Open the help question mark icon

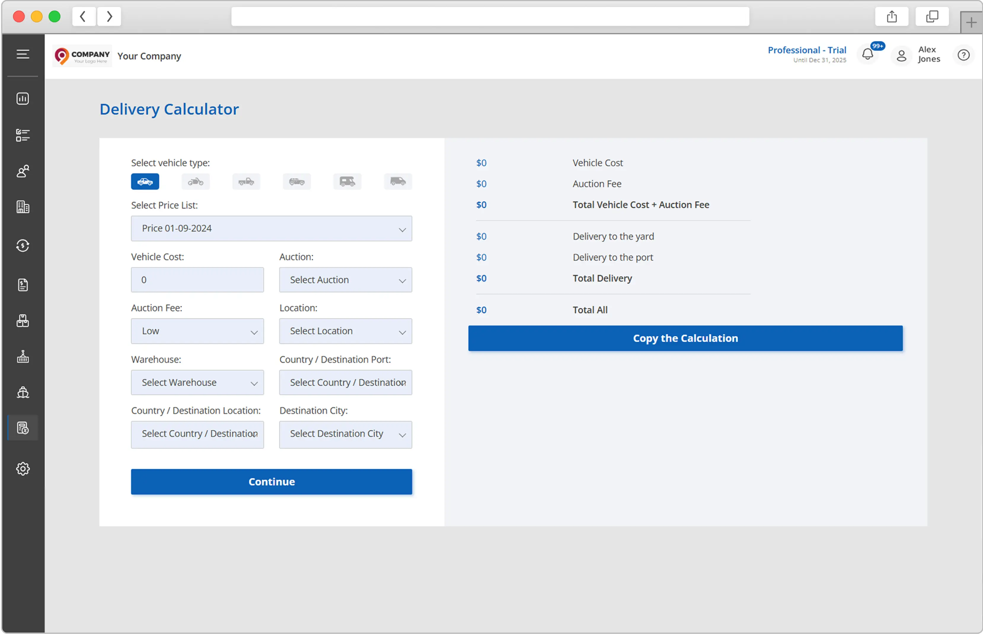pos(964,55)
